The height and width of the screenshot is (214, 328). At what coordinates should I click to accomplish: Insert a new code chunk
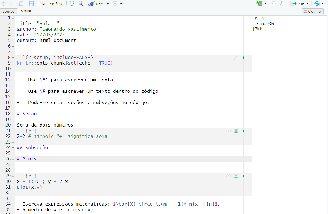[259, 4]
